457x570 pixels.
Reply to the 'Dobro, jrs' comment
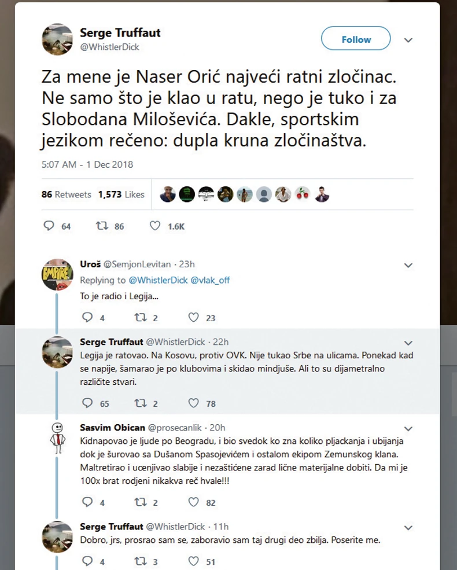pos(88,560)
